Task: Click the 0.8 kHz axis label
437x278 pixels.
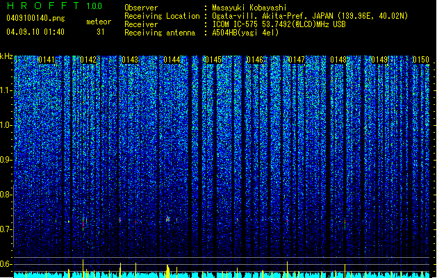Action: [6, 195]
